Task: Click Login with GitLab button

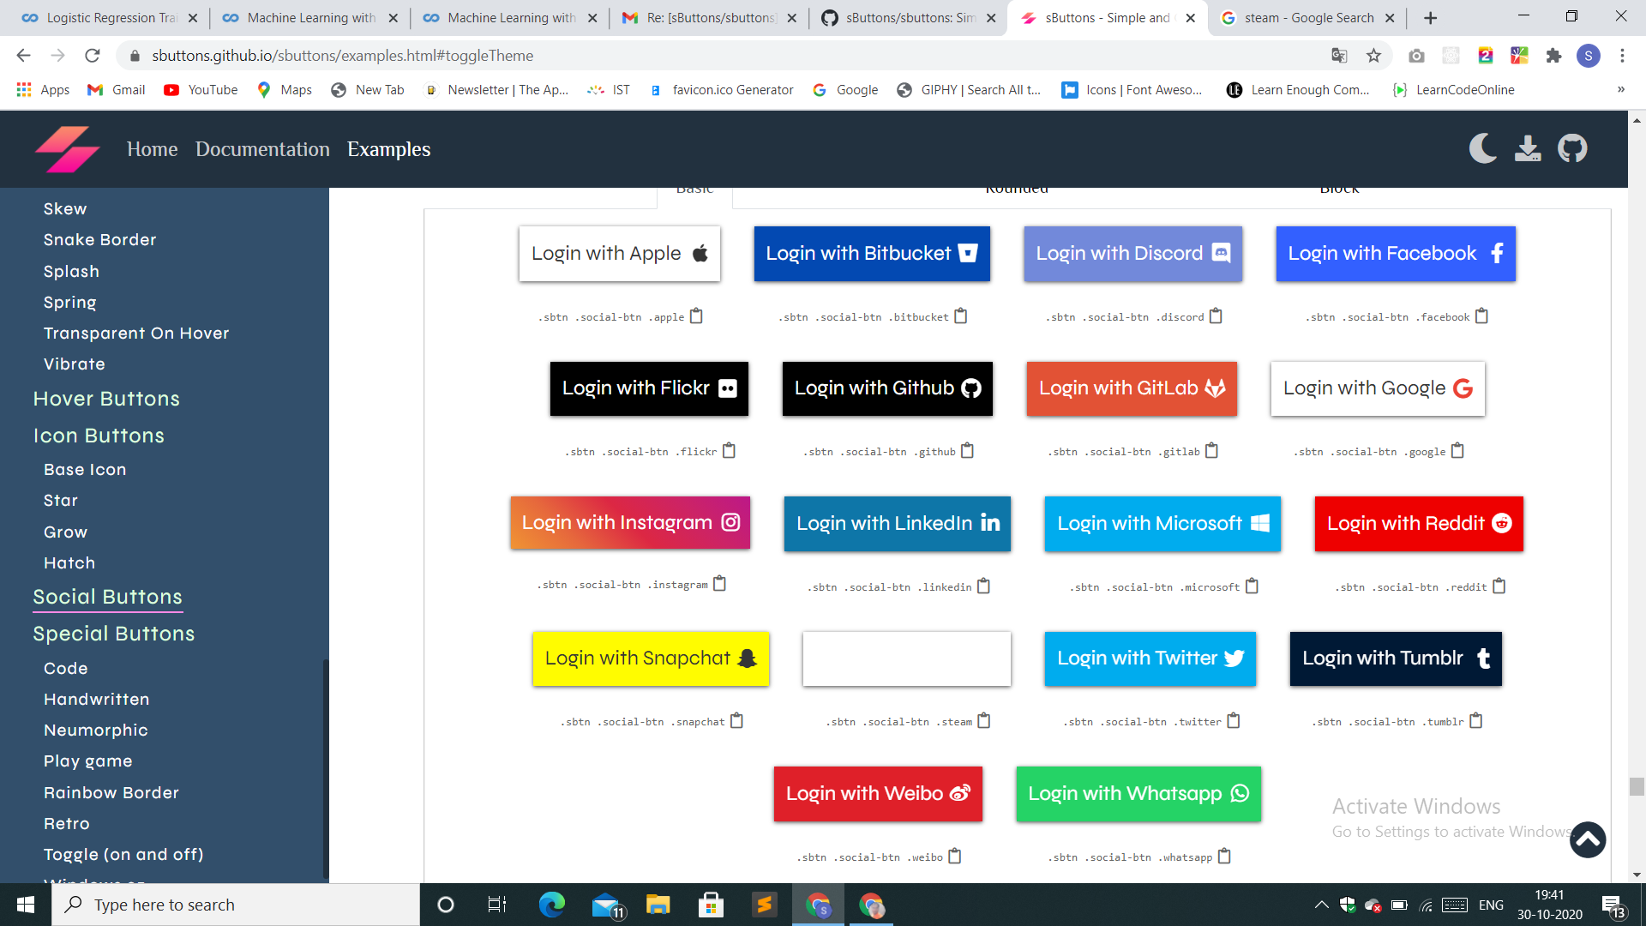Action: (1132, 388)
